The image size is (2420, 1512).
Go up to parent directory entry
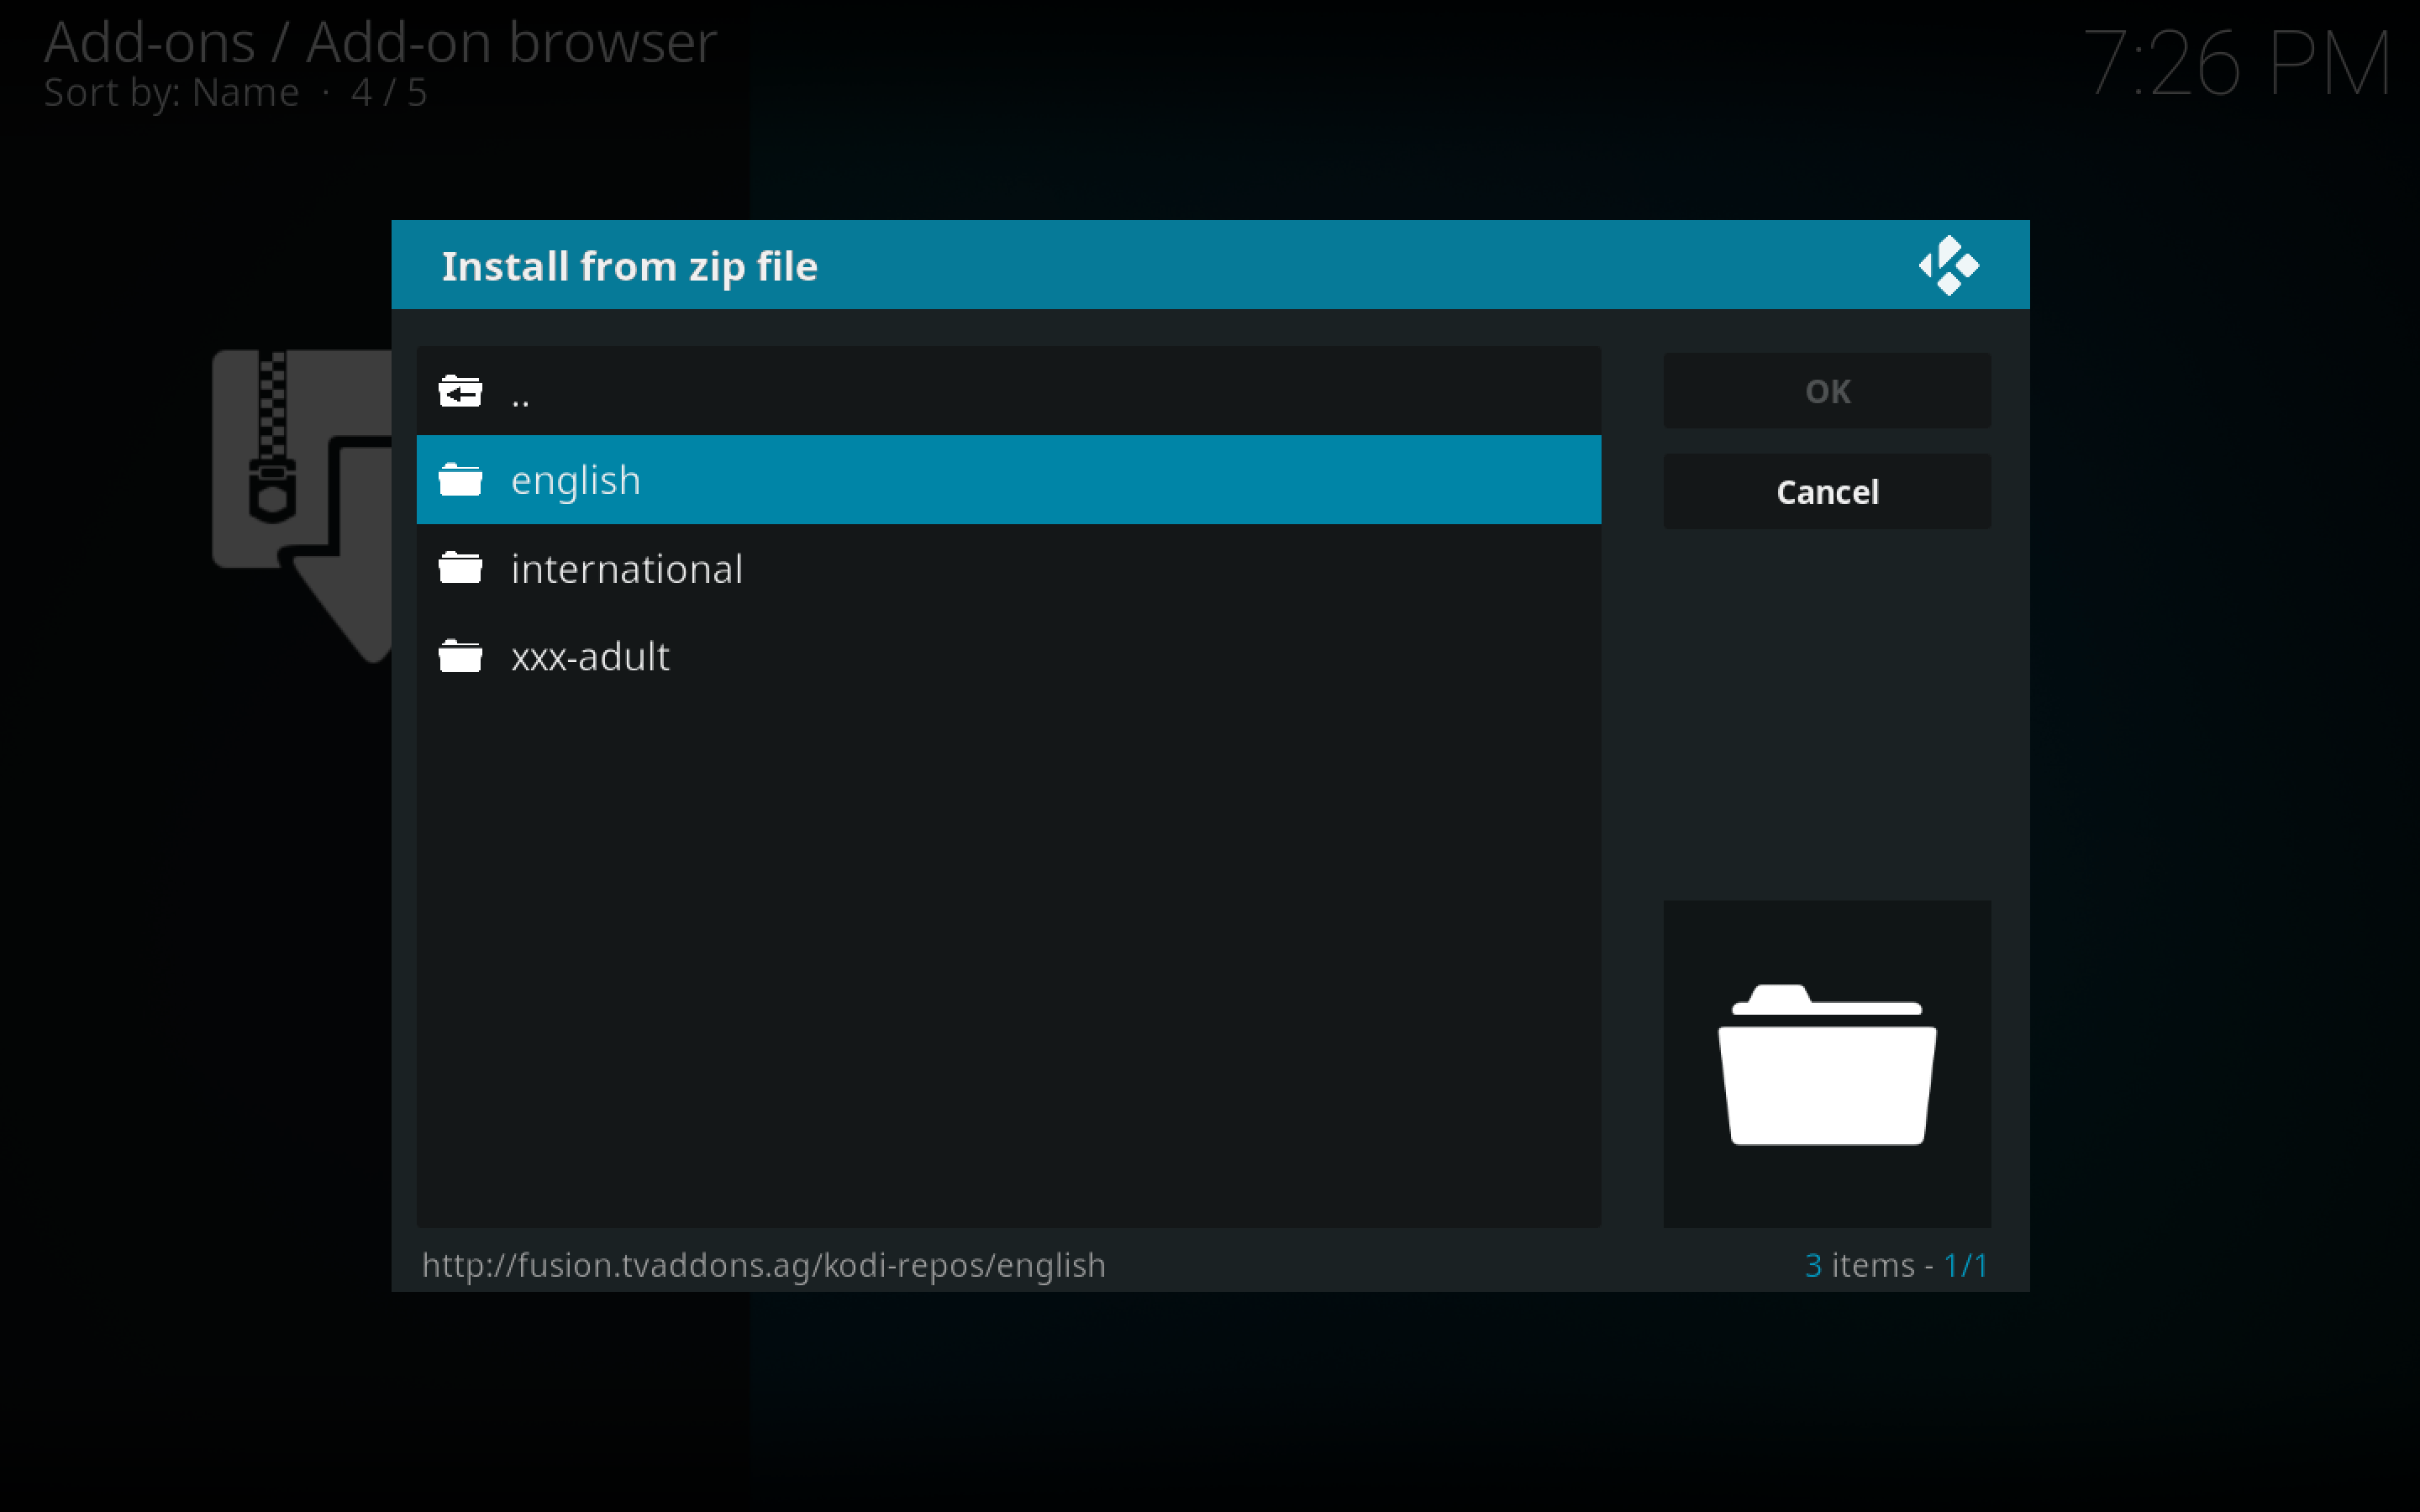[x=520, y=393]
